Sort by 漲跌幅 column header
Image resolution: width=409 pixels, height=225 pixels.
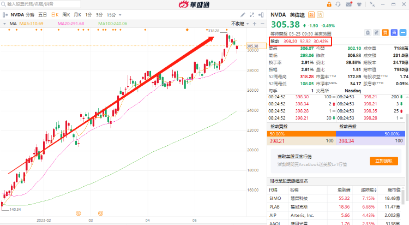point(369,190)
